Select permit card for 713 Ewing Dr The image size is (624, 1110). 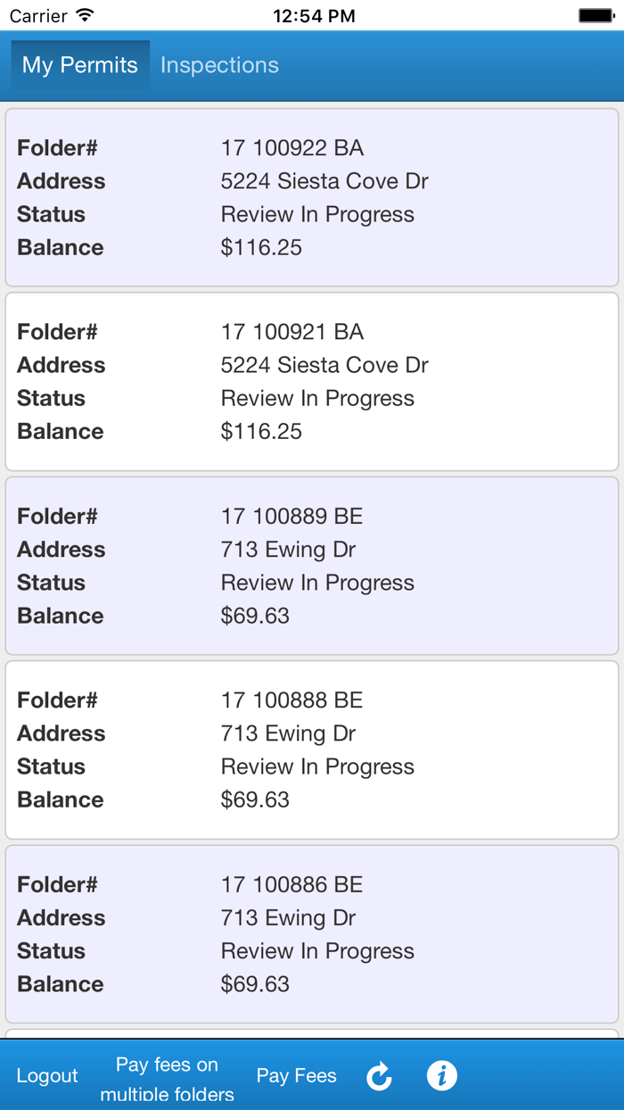coord(312,564)
